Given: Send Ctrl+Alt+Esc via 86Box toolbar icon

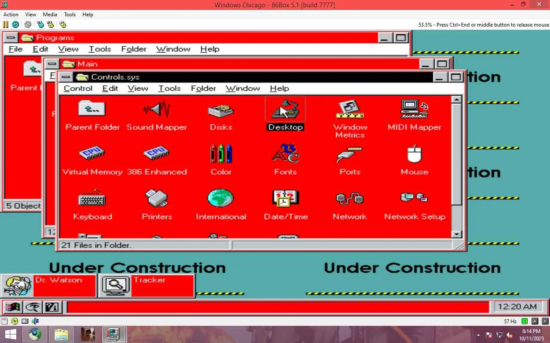Looking at the screenshot, I should [x=50, y=24].
